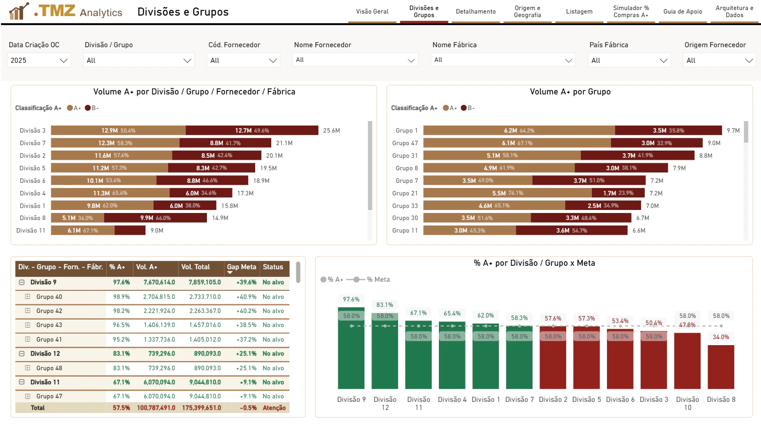The image size is (761, 427).
Task: Switch to the Detalhamento tab
Action: click(476, 12)
